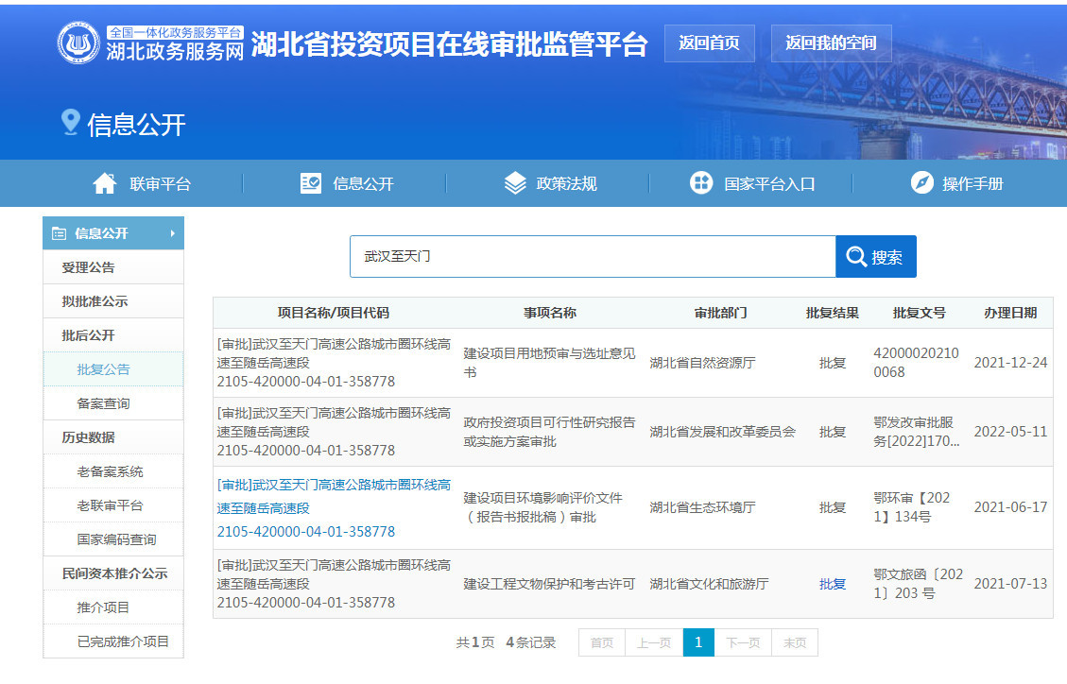
Task: Select 备案查询 in the sidebar
Action: pyautogui.click(x=103, y=403)
